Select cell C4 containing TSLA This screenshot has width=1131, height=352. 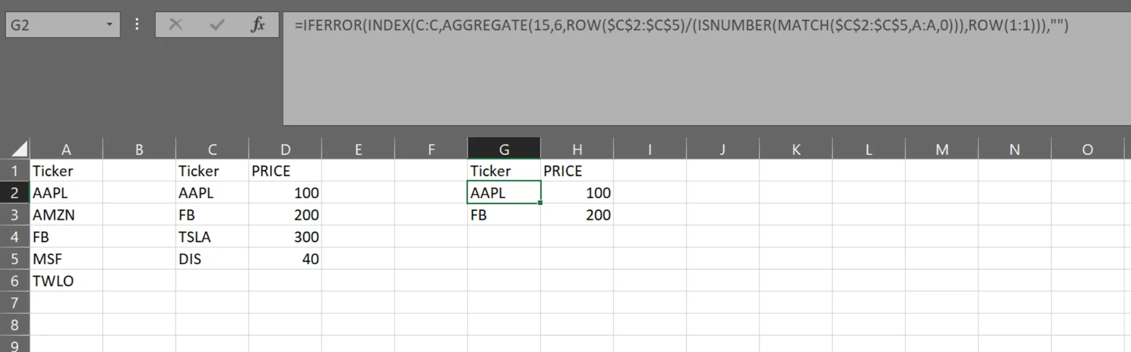[212, 237]
